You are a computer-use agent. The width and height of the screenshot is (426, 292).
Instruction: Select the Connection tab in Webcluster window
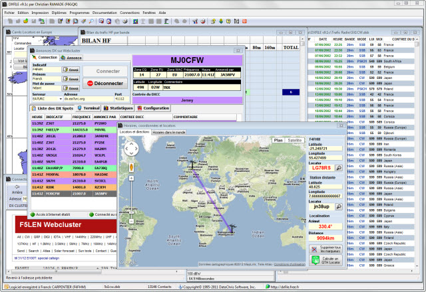(45, 58)
